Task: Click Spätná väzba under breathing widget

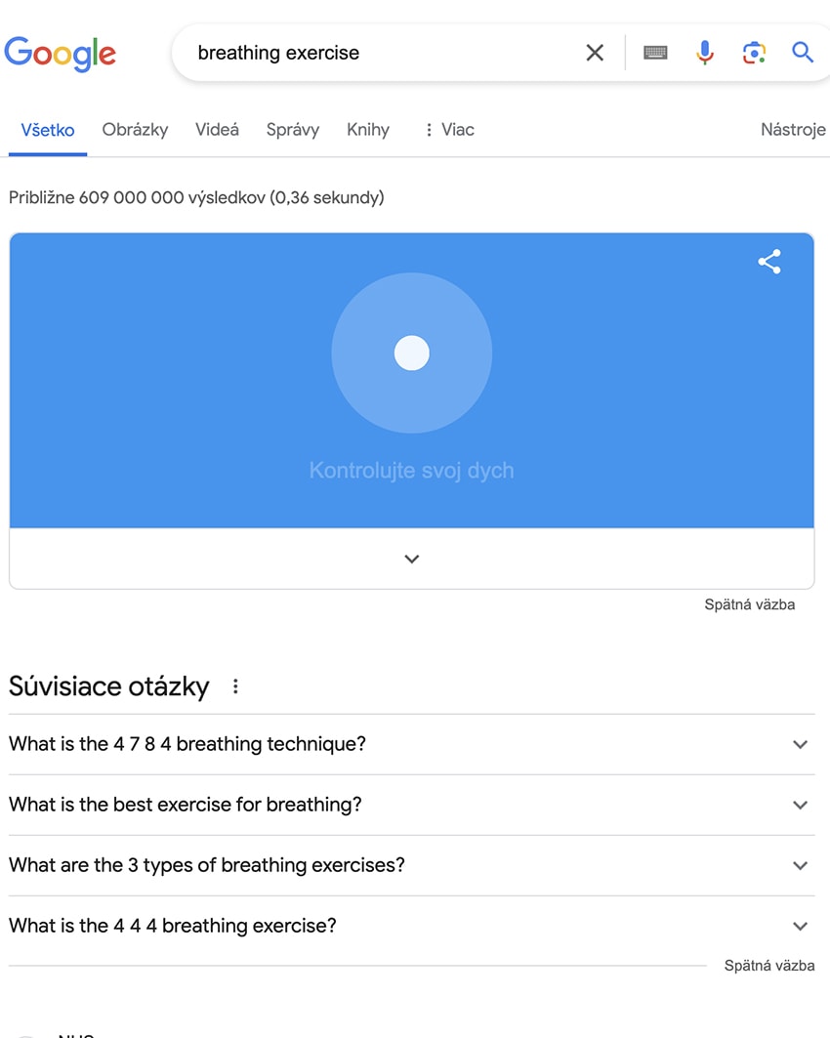Action: point(749,604)
